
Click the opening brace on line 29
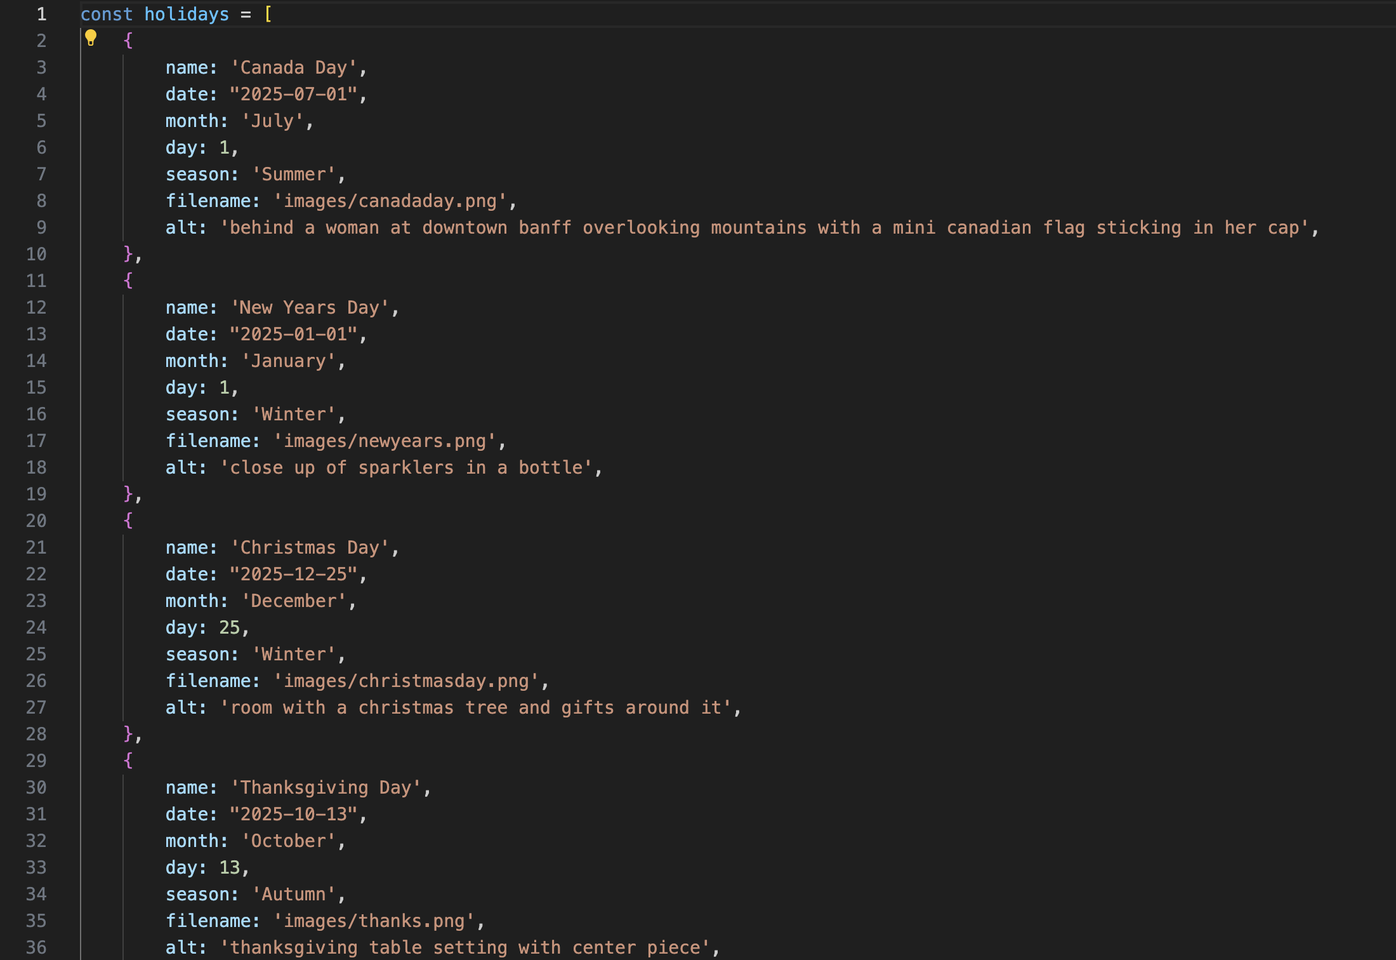[128, 761]
